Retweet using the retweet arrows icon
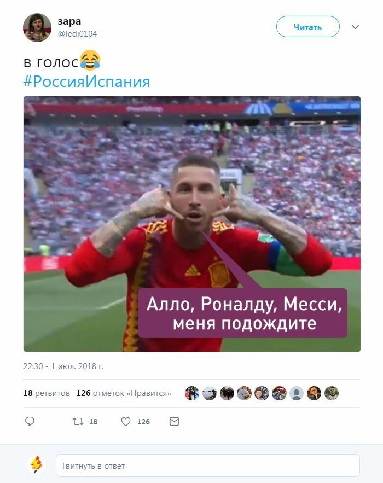Viewport: 383px width, 483px height. point(78,421)
